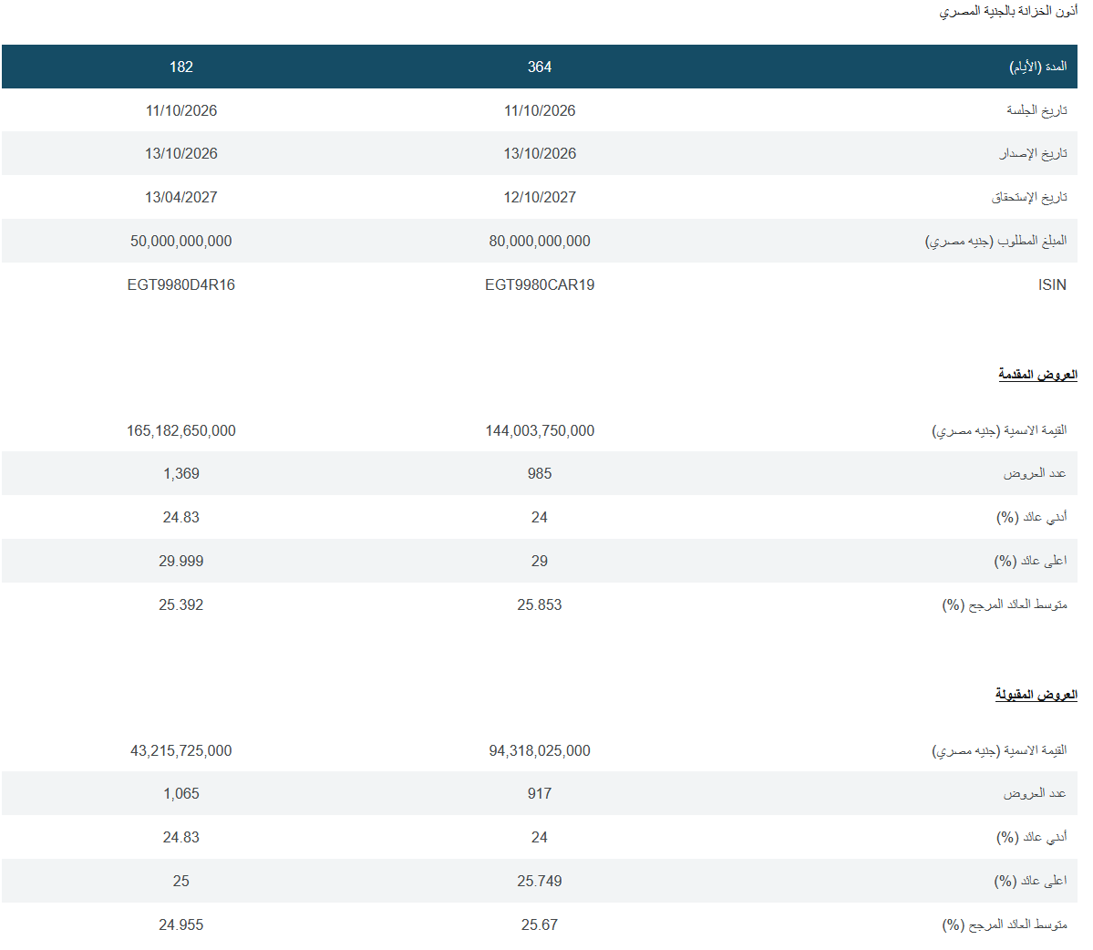The height and width of the screenshot is (950, 1093).
Task: Select highest yield '29' in the 364 column
Action: coord(540,561)
